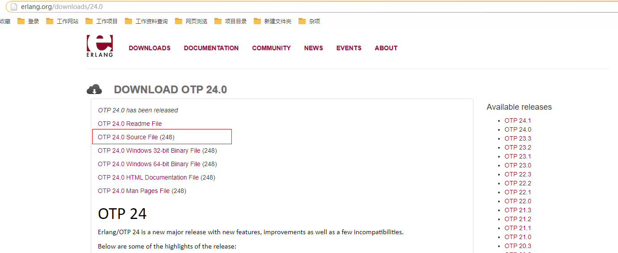Select release OTP 22.2
This screenshot has width=618, height=253.
(518, 183)
